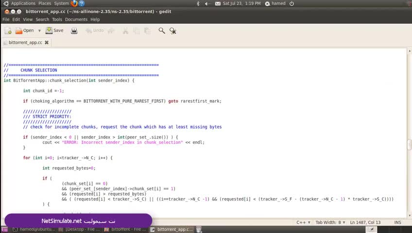
Task: Expand the Open recent files dropdown arrow
Action: pyautogui.click(x=39, y=31)
